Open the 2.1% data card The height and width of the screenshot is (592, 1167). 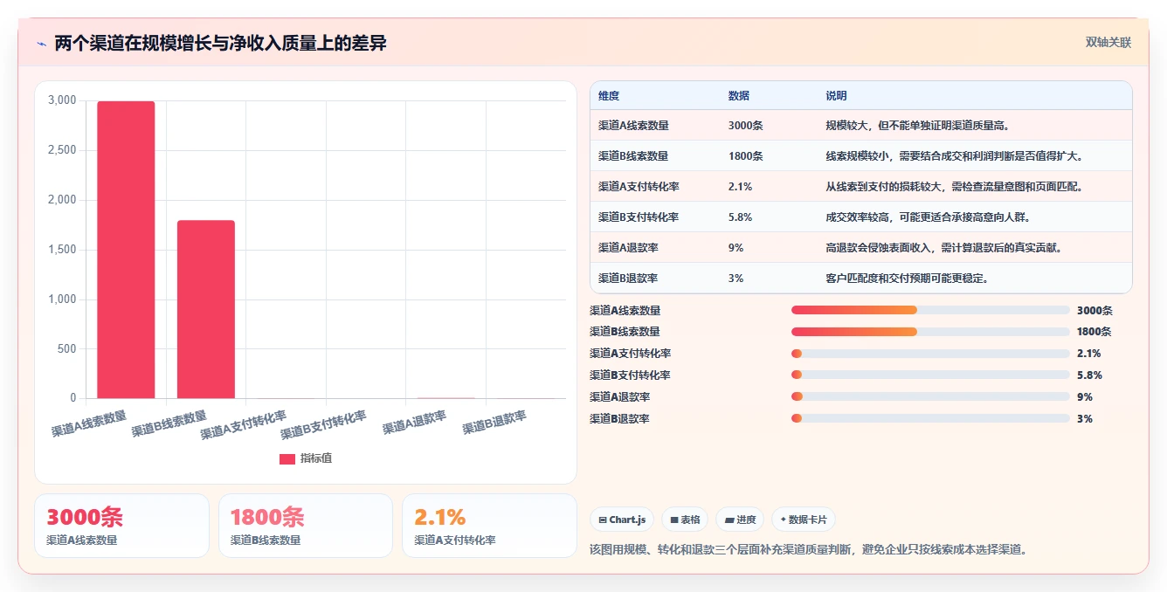point(490,526)
